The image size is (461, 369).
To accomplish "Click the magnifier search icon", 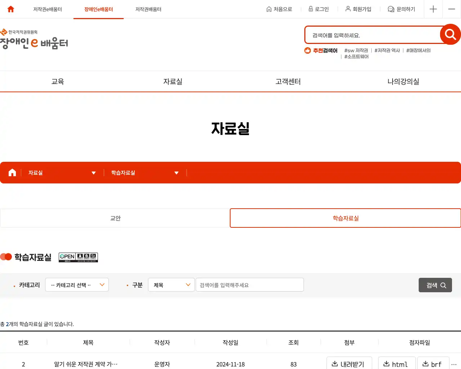I will [x=449, y=35].
